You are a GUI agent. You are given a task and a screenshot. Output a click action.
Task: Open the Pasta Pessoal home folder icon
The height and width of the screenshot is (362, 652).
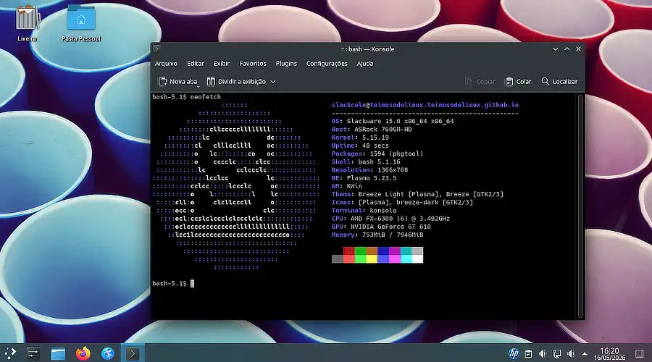(81, 23)
